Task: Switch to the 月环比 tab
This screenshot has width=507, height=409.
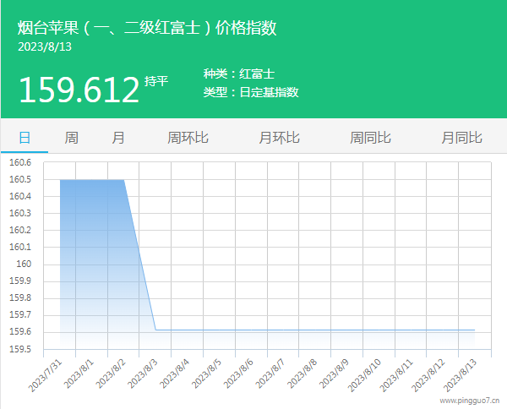Action: coord(279,138)
